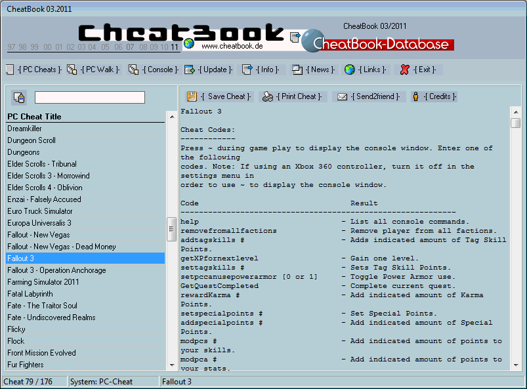This screenshot has height=389, width=527.
Task: Select Dreamkiller in the cheat list
Action: 85,129
